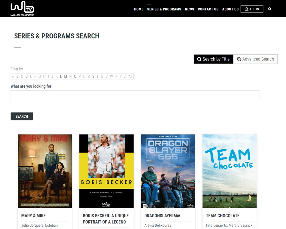Filter titles by letter Z
Viewport: 286px width, 229px height.
point(125,76)
